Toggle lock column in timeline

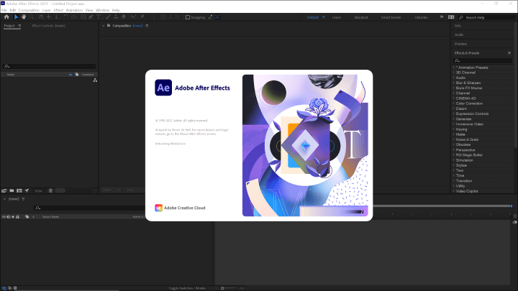[17, 217]
